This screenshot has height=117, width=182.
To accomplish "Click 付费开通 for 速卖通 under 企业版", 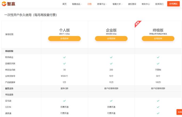I will tap(111, 113).
